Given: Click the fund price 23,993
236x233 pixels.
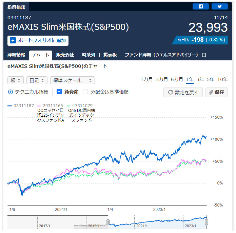Looking at the screenshot, I should pyautogui.click(x=208, y=28).
